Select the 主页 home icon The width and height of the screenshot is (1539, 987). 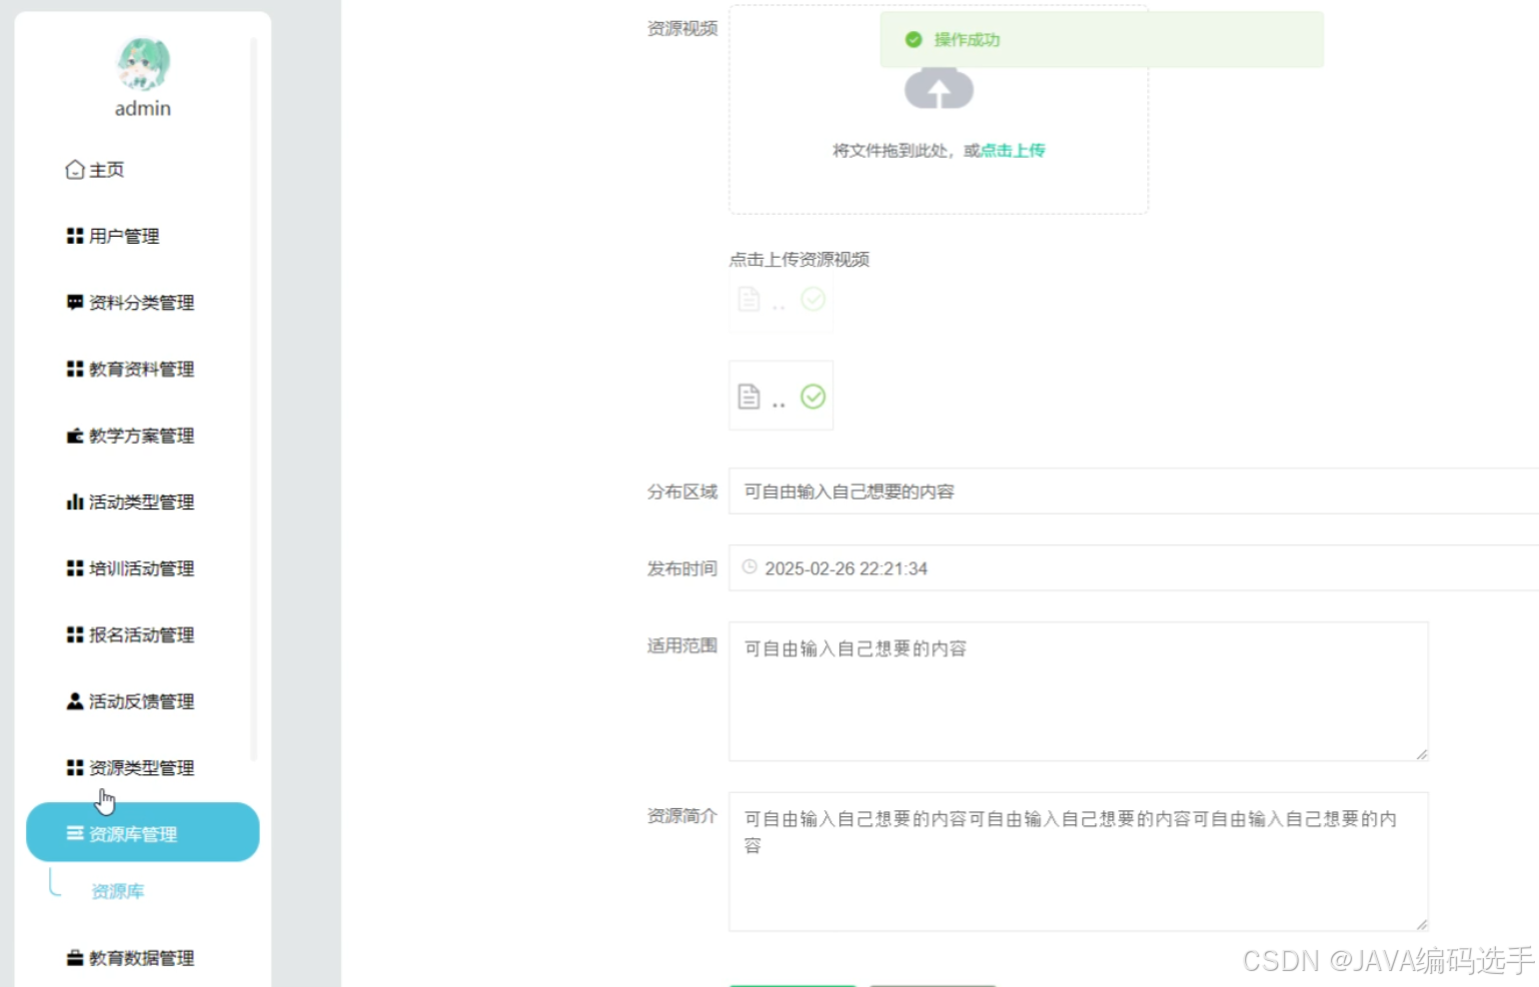pyautogui.click(x=75, y=169)
